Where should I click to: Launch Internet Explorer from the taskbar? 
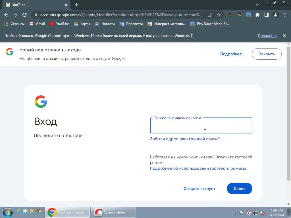pyautogui.click(x=19, y=211)
